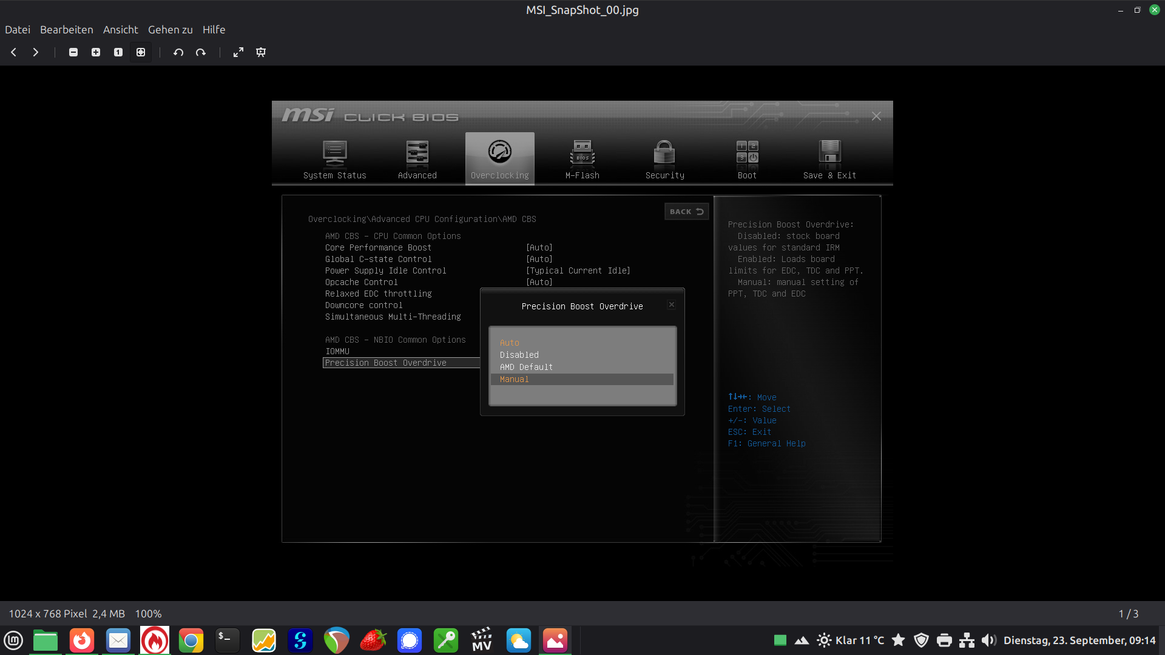Open the Hilfe menu
Viewport: 1165px width, 655px height.
click(x=214, y=30)
